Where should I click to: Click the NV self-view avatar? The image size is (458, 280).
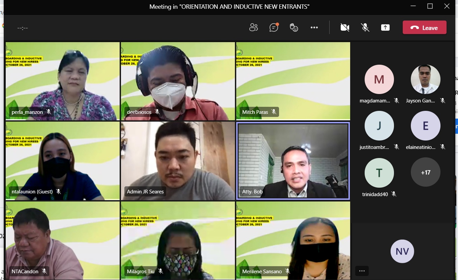coord(402,251)
